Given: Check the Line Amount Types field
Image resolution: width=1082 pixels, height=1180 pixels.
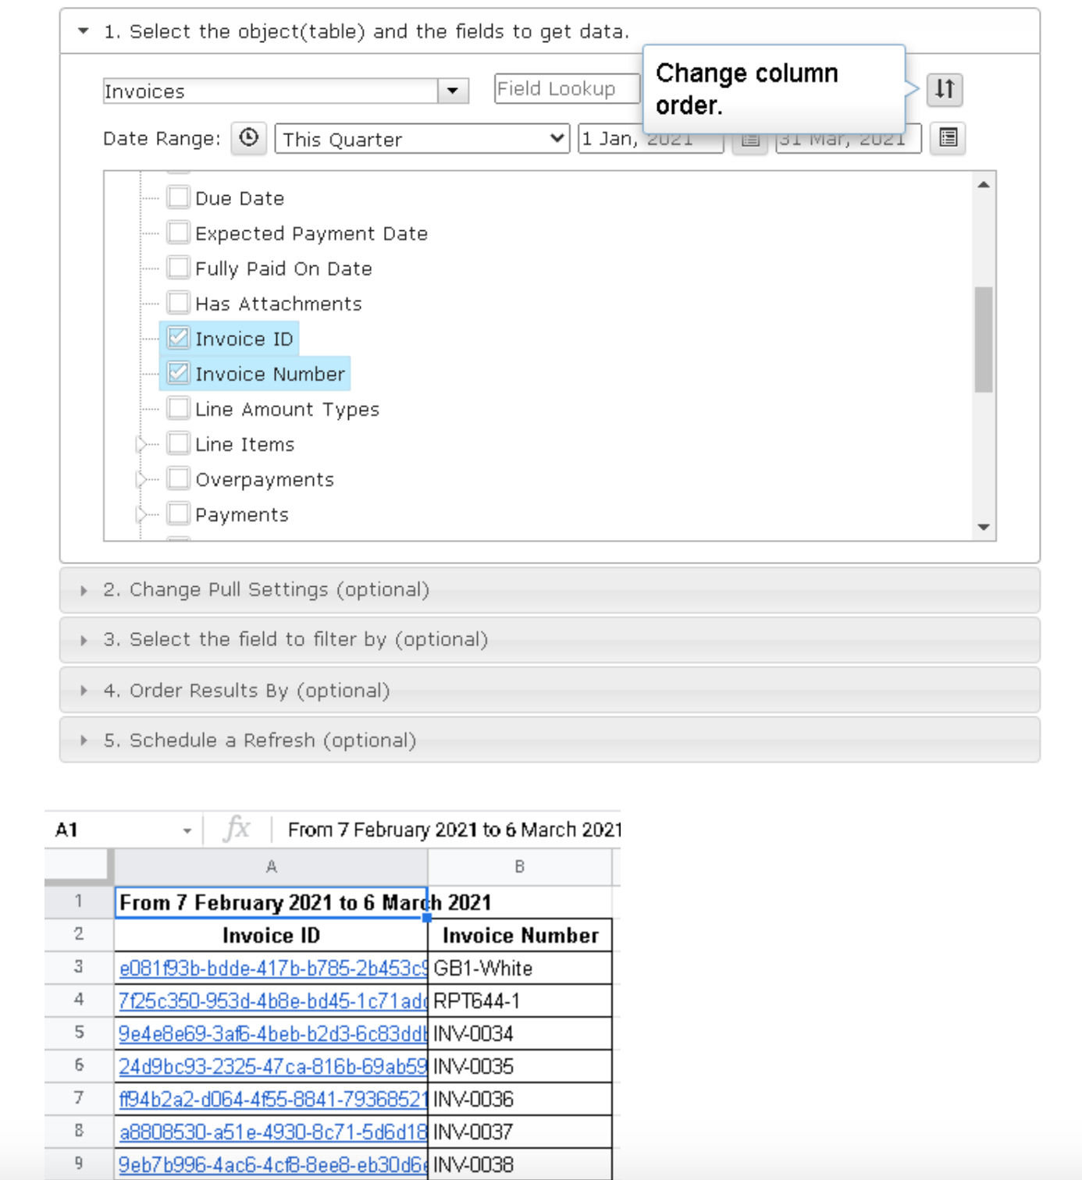Looking at the screenshot, I should (179, 408).
